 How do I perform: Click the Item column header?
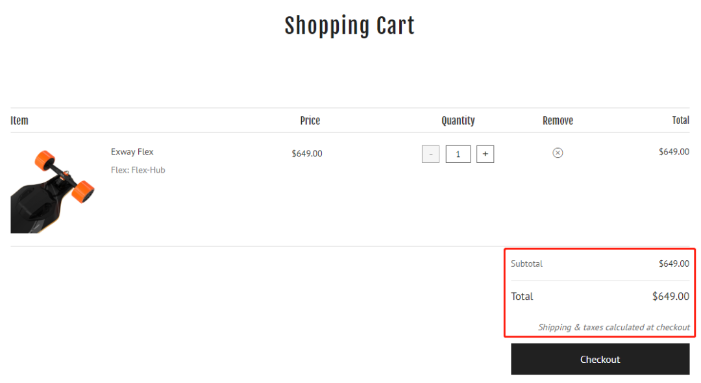coord(19,120)
